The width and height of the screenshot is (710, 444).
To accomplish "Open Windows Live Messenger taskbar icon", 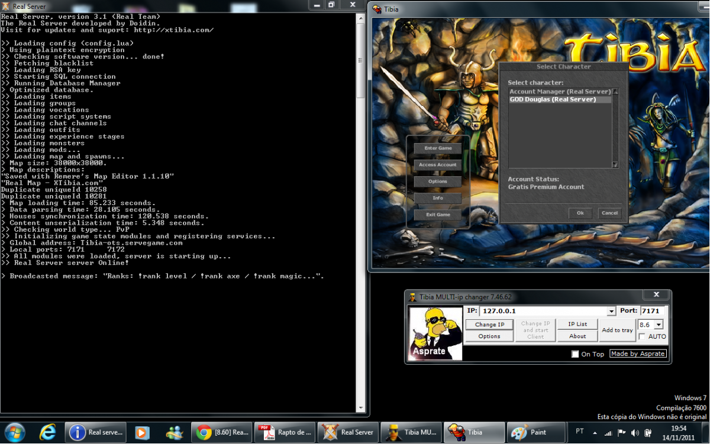I will click(175, 432).
